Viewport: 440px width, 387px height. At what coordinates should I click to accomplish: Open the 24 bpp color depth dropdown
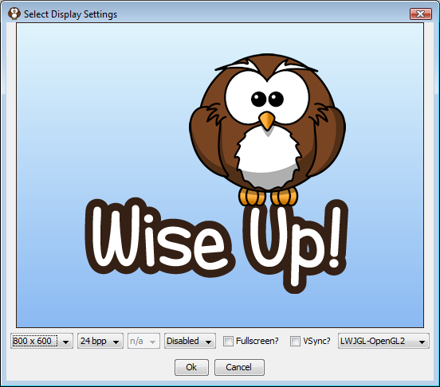tap(100, 341)
